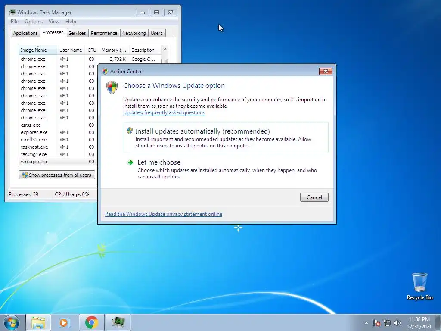Open the Options menu in Task Manager
441x331 pixels.
point(34,22)
